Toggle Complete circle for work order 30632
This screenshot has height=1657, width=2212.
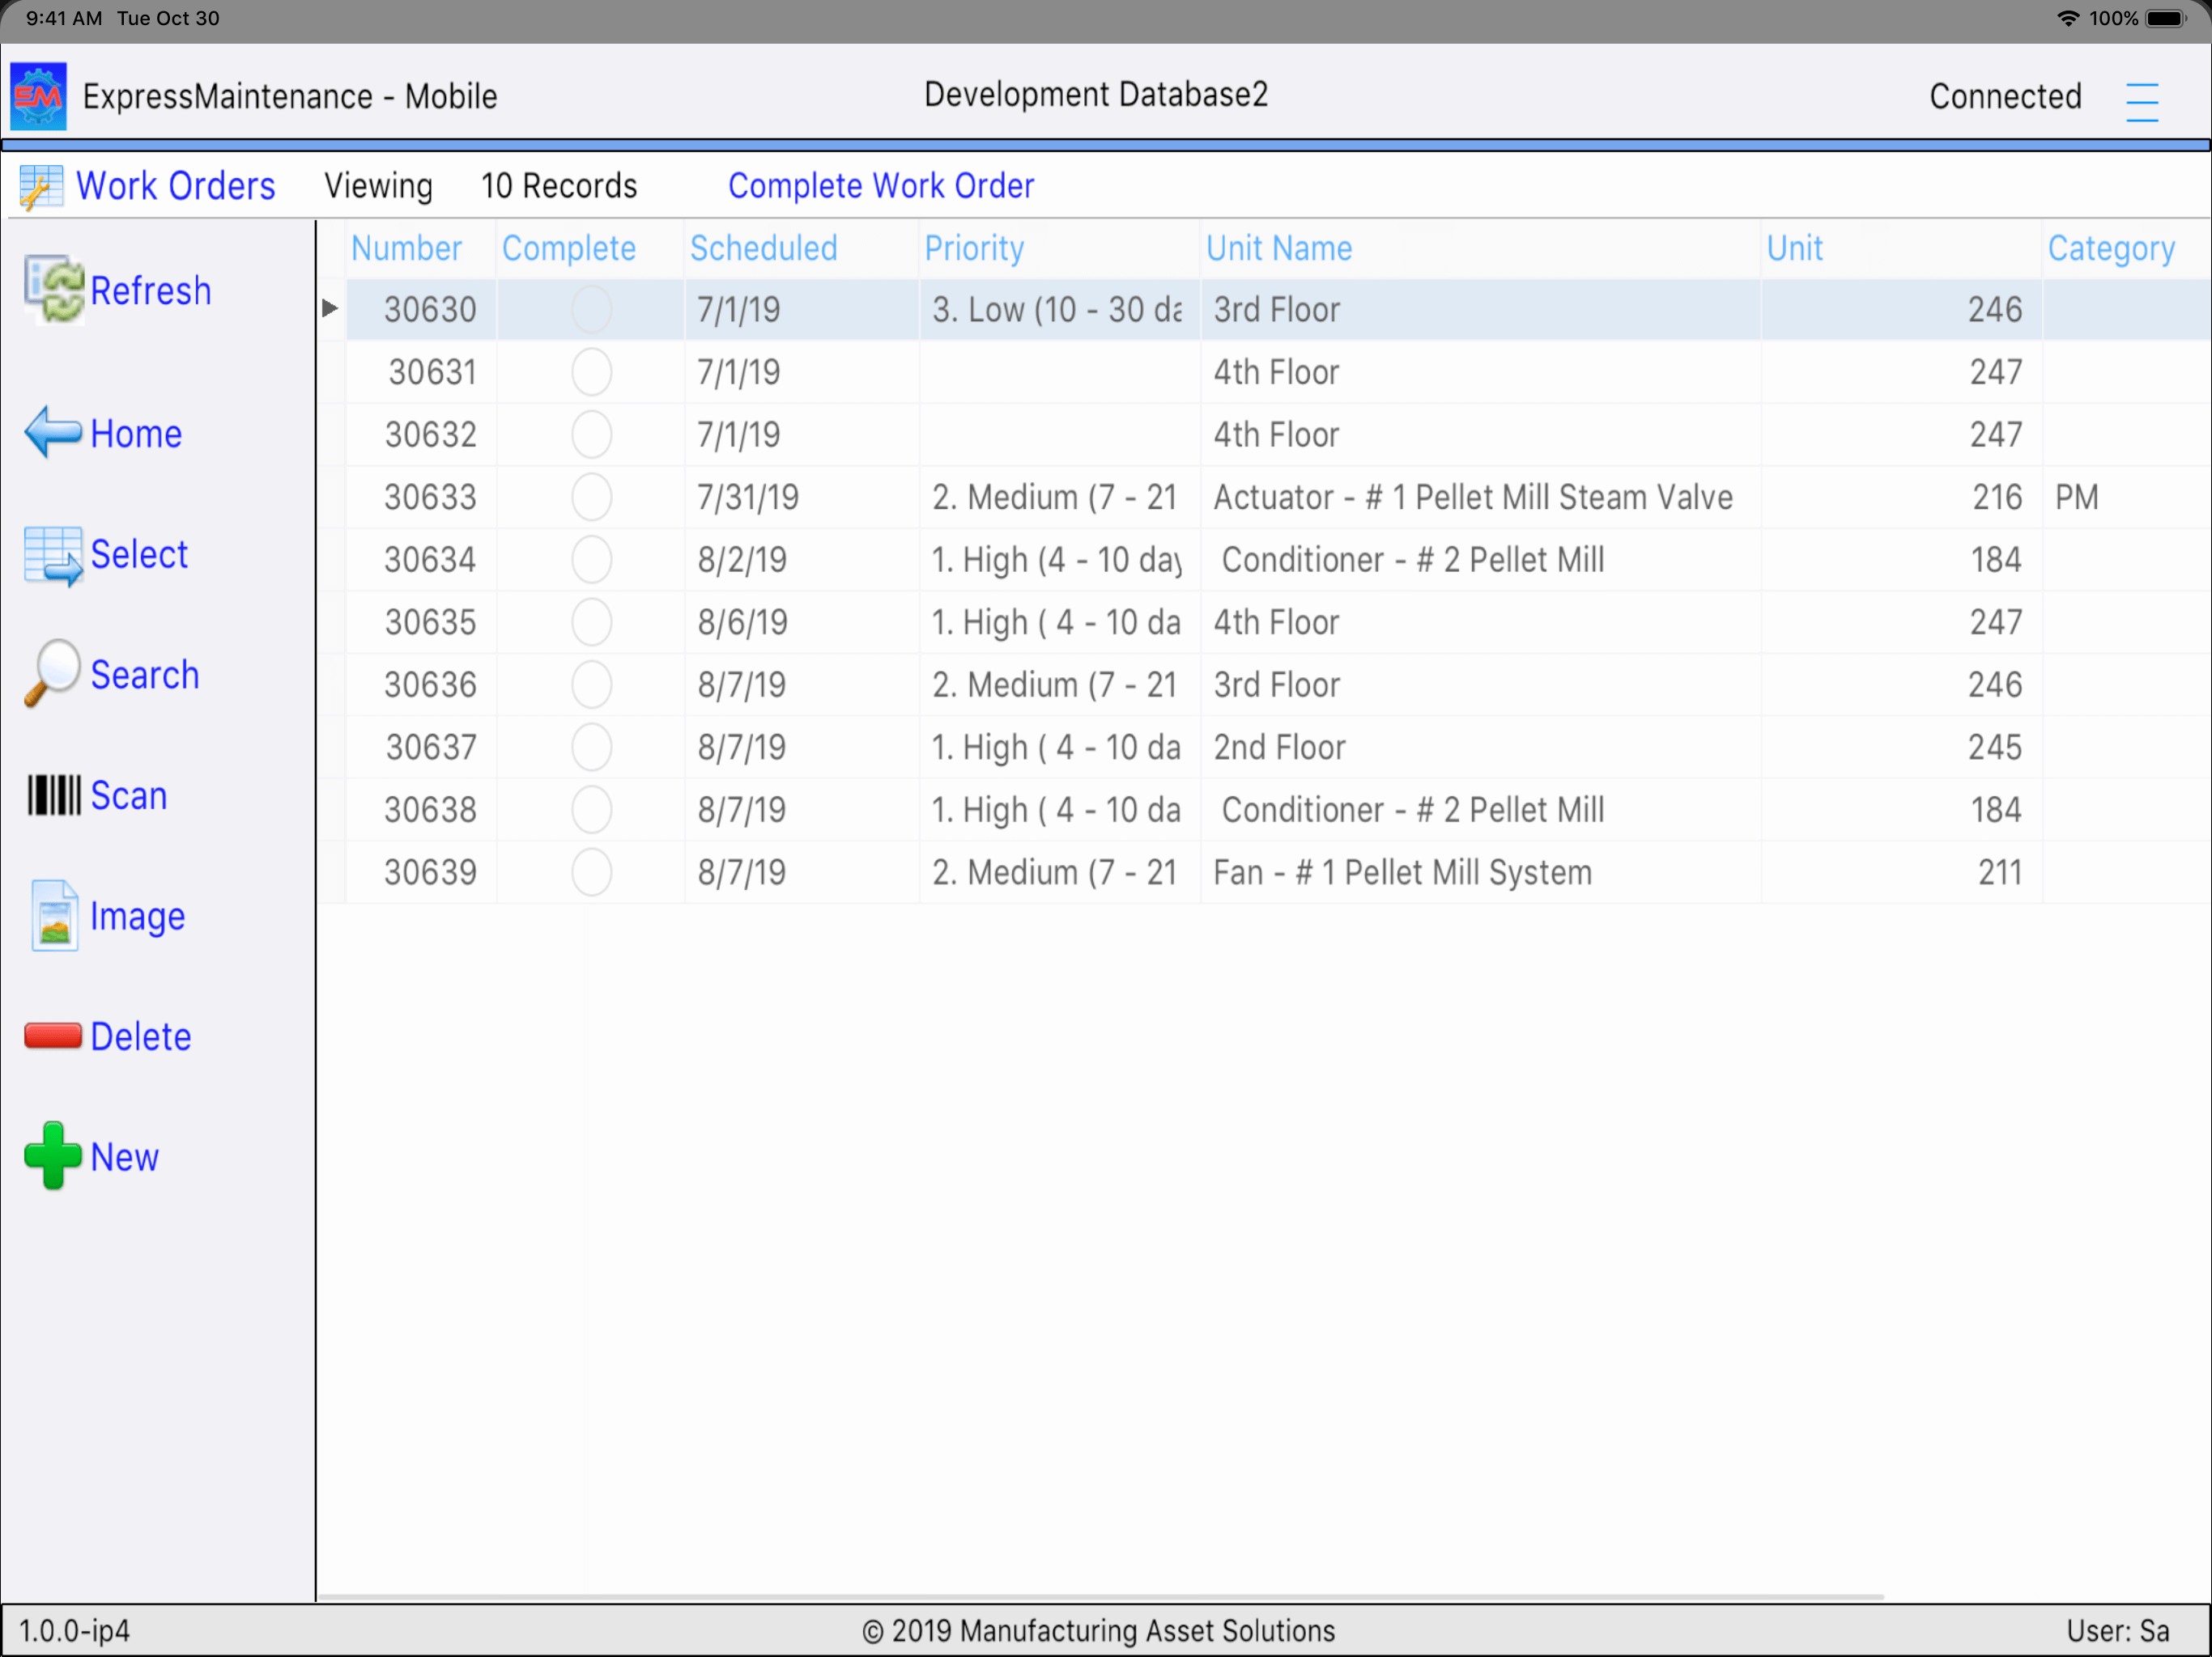(x=591, y=434)
